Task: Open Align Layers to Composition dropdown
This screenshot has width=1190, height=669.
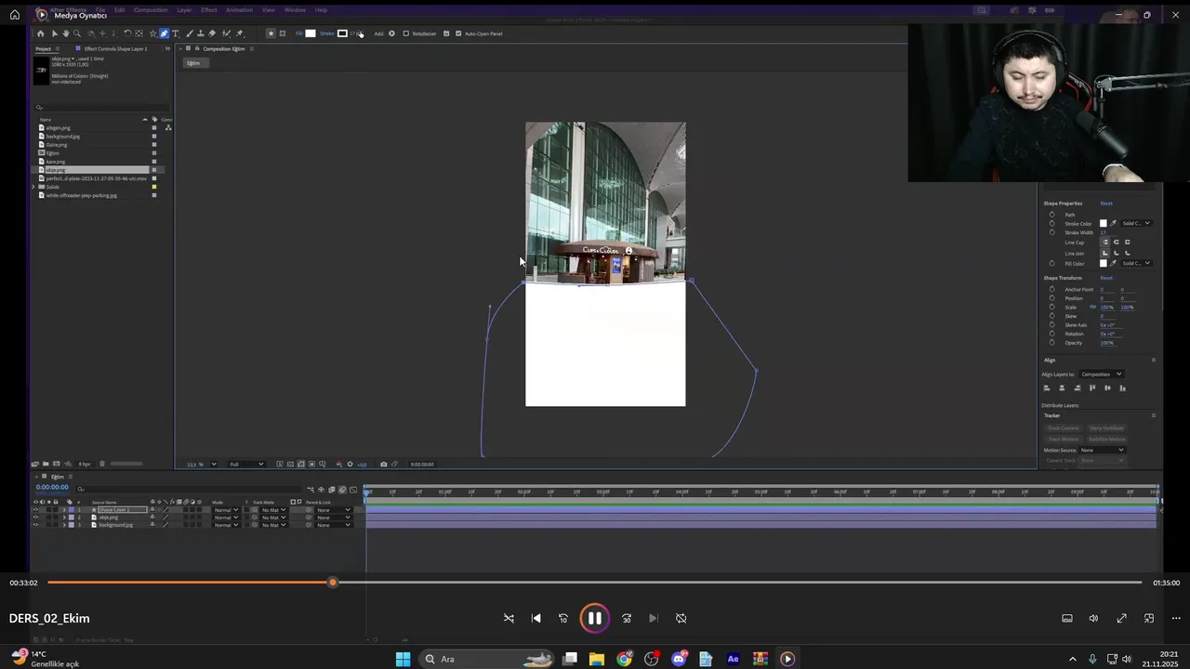Action: [1102, 374]
